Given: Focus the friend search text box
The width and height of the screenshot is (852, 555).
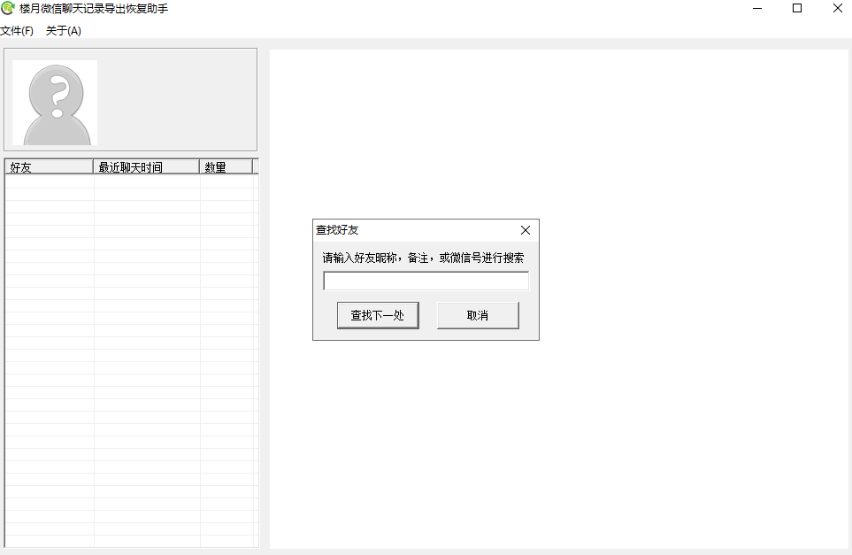Looking at the screenshot, I should click(x=426, y=281).
